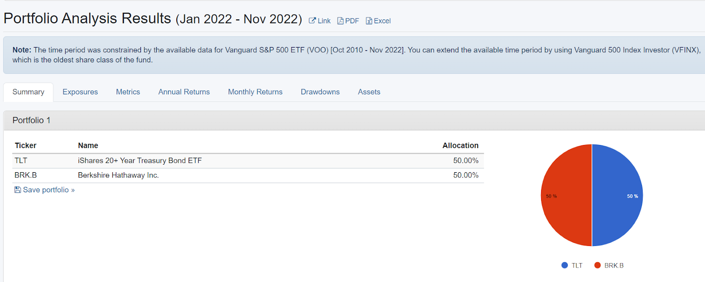
Task: Click the TLT legend label text
Action: [x=577, y=265]
